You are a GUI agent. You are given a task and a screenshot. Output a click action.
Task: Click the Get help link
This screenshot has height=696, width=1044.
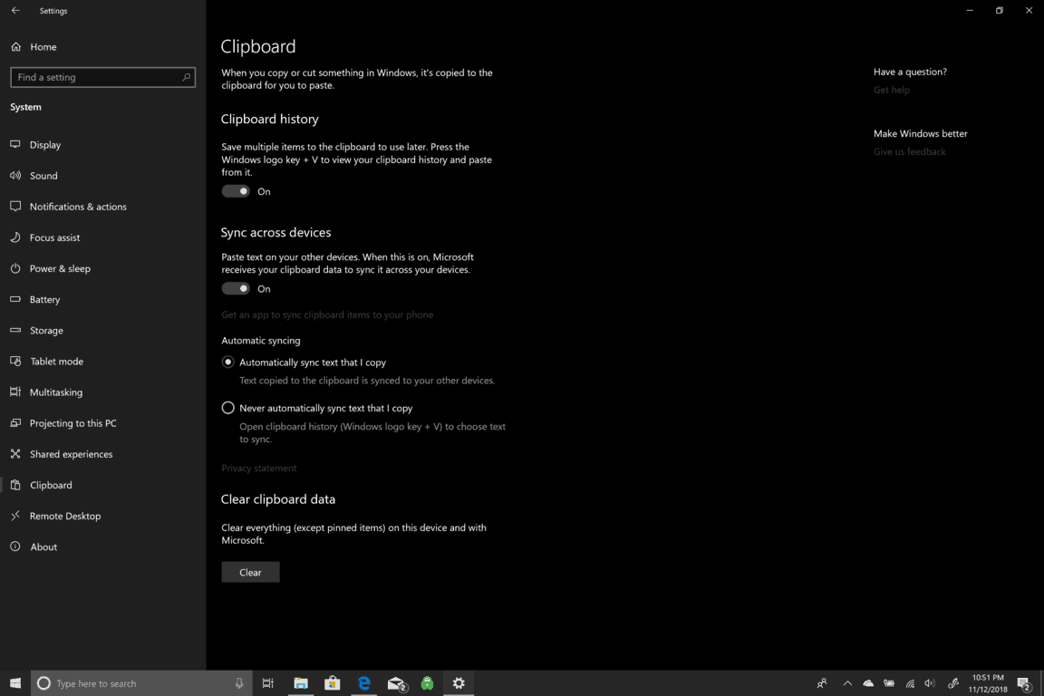(891, 90)
